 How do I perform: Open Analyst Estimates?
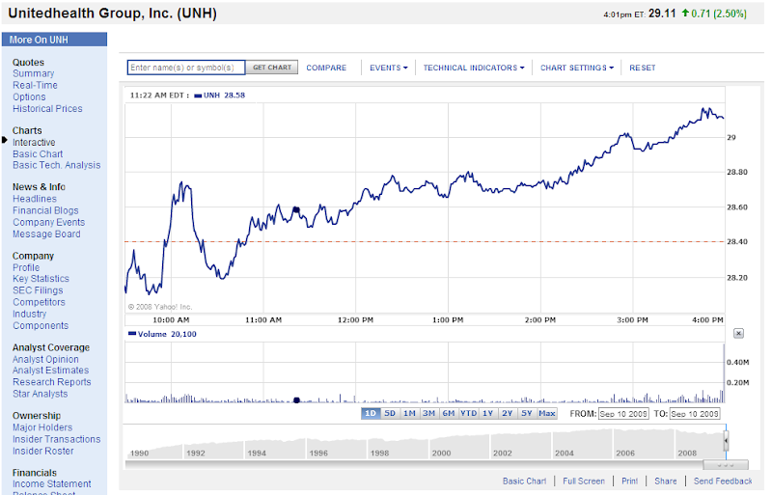pos(51,371)
